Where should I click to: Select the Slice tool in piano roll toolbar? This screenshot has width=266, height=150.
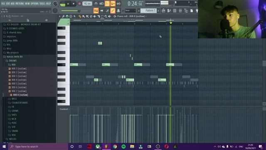click(x=99, y=16)
